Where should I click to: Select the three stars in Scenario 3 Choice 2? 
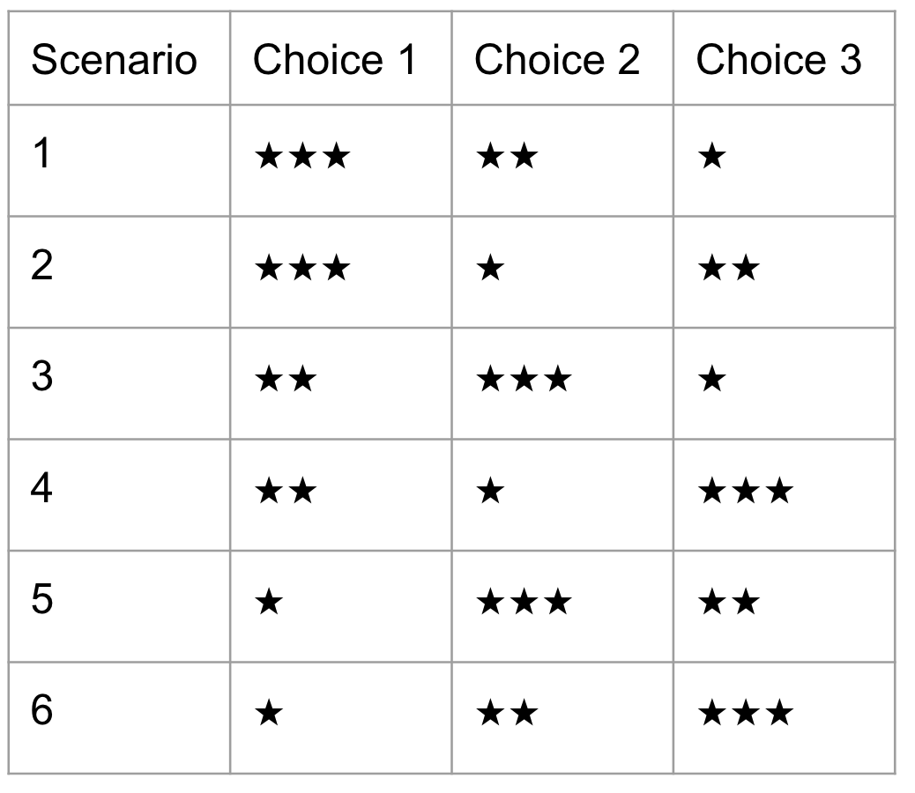coord(524,379)
